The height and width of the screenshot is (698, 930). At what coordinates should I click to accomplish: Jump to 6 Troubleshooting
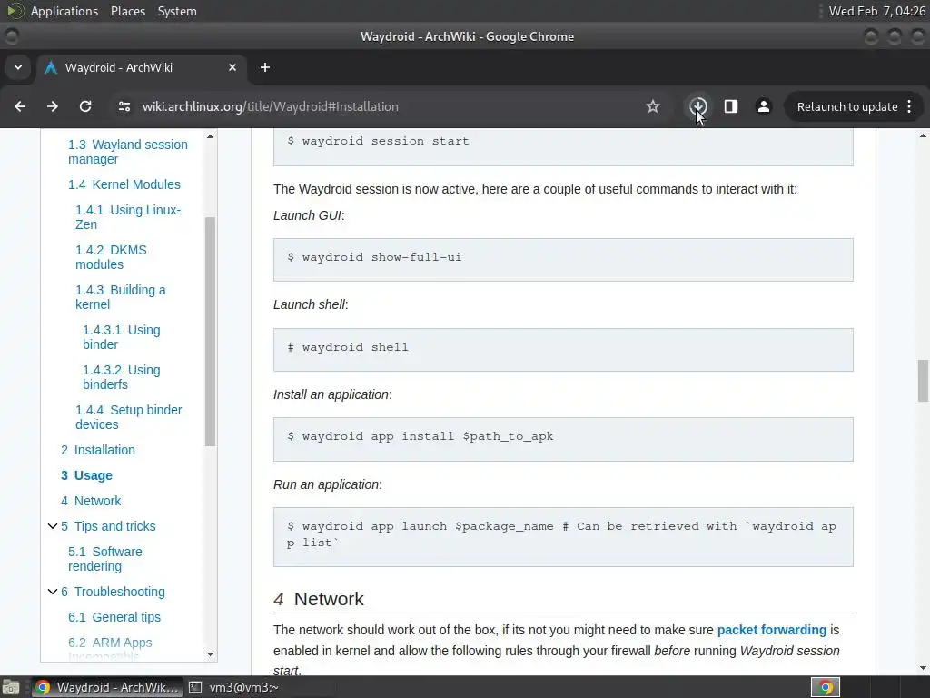[113, 592]
